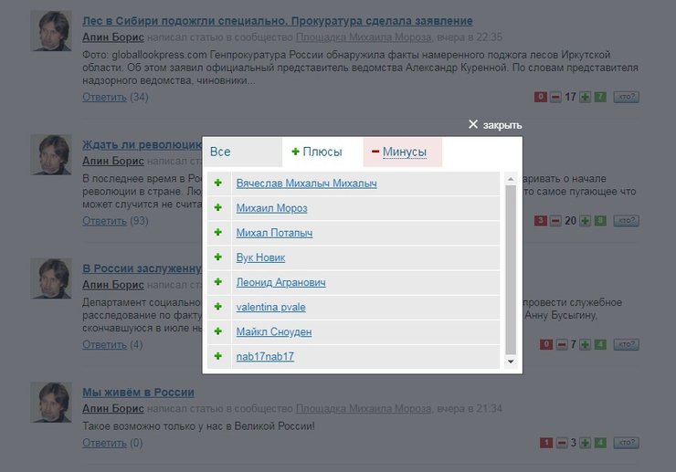Downvote the post rated 17
This screenshot has height=472, width=676.
tap(555, 97)
